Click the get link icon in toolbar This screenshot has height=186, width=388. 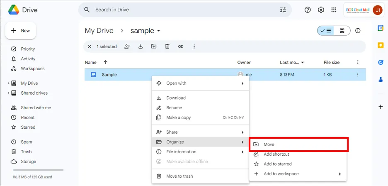coord(181,46)
